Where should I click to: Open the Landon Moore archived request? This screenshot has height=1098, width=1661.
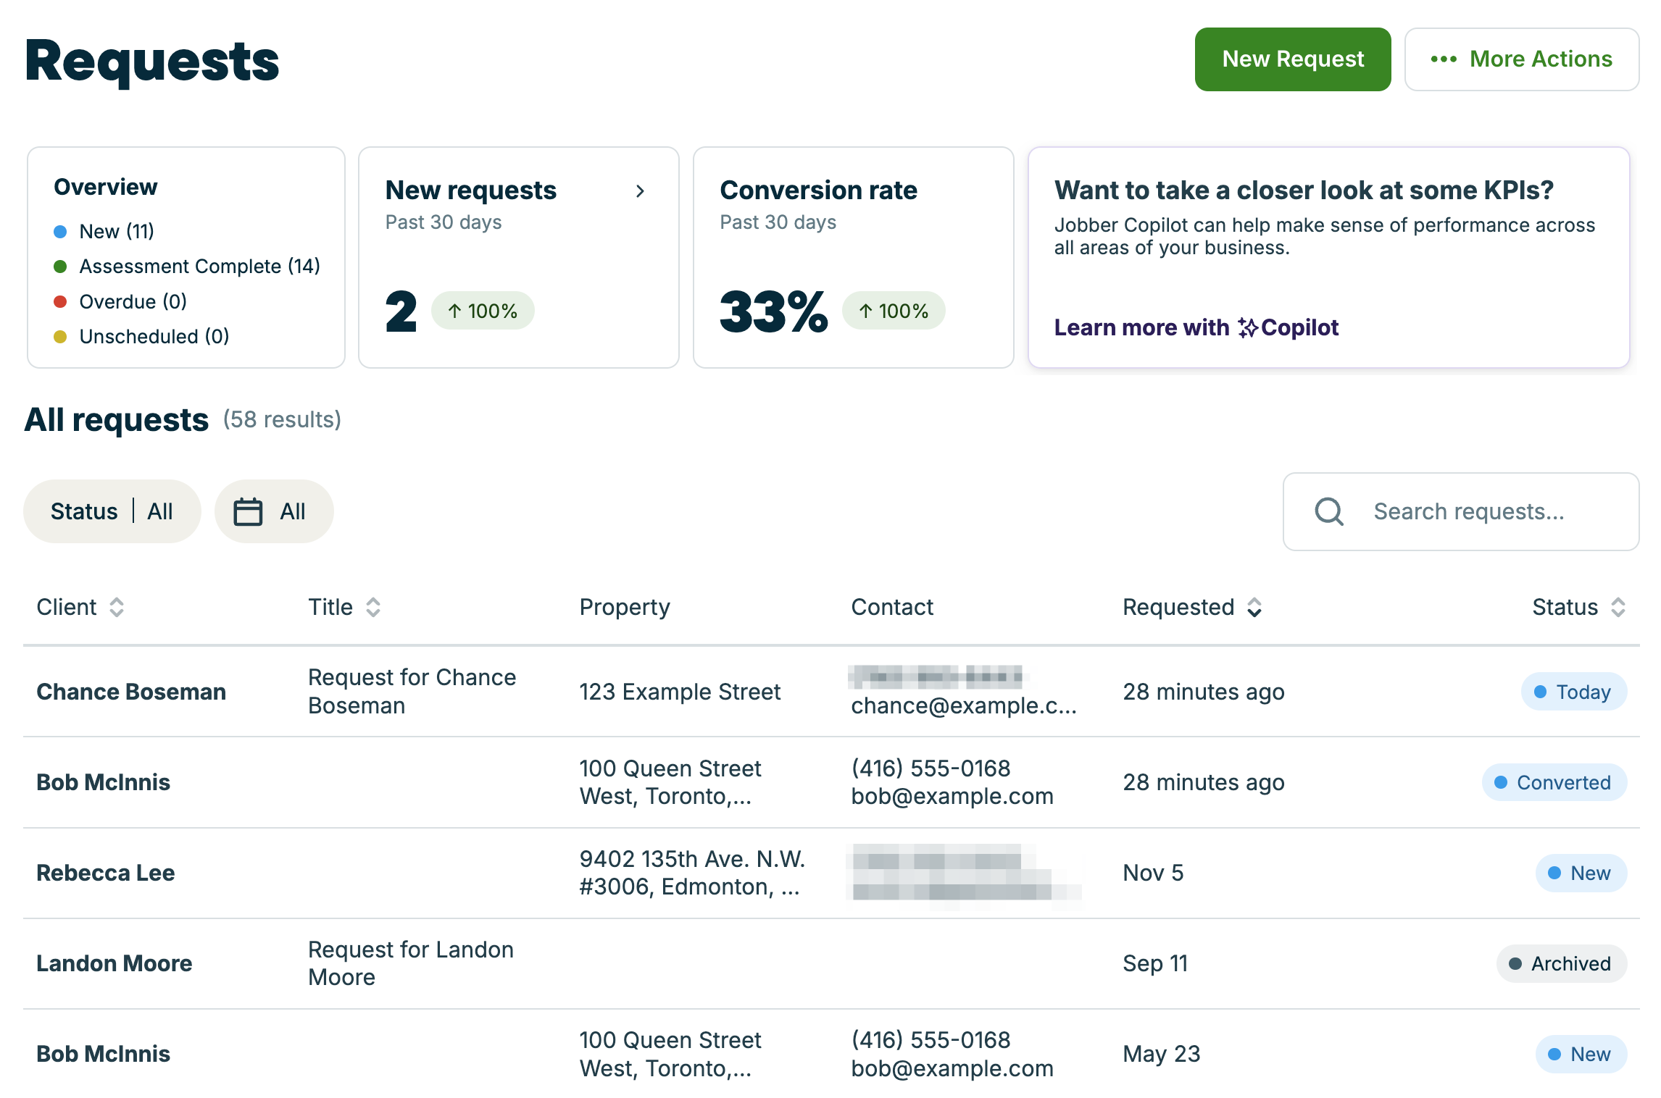115,963
